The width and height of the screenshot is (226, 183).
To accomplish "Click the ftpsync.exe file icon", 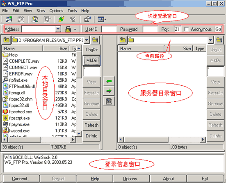I will [x=5, y=124].
